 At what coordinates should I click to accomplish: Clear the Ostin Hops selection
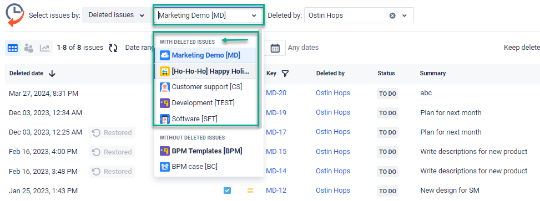pos(392,16)
